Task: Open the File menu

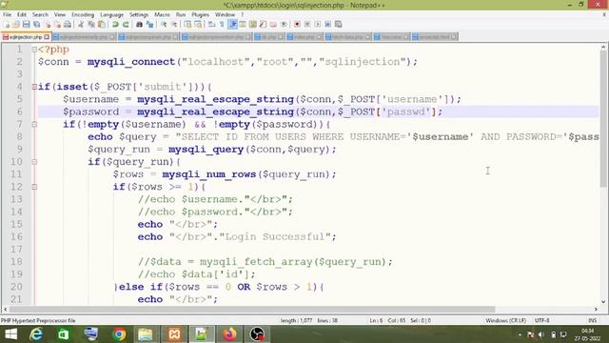Action: [7, 15]
